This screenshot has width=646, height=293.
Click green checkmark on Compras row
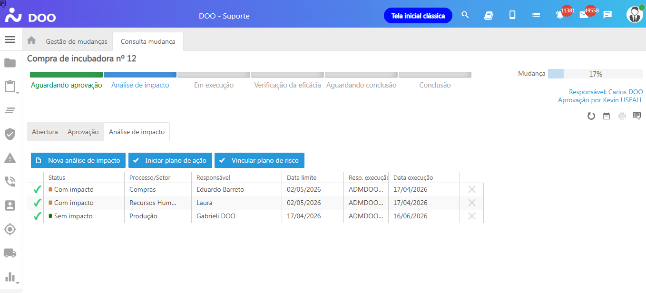pos(37,189)
